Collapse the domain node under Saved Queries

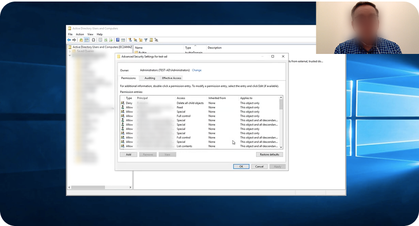(x=70, y=55)
